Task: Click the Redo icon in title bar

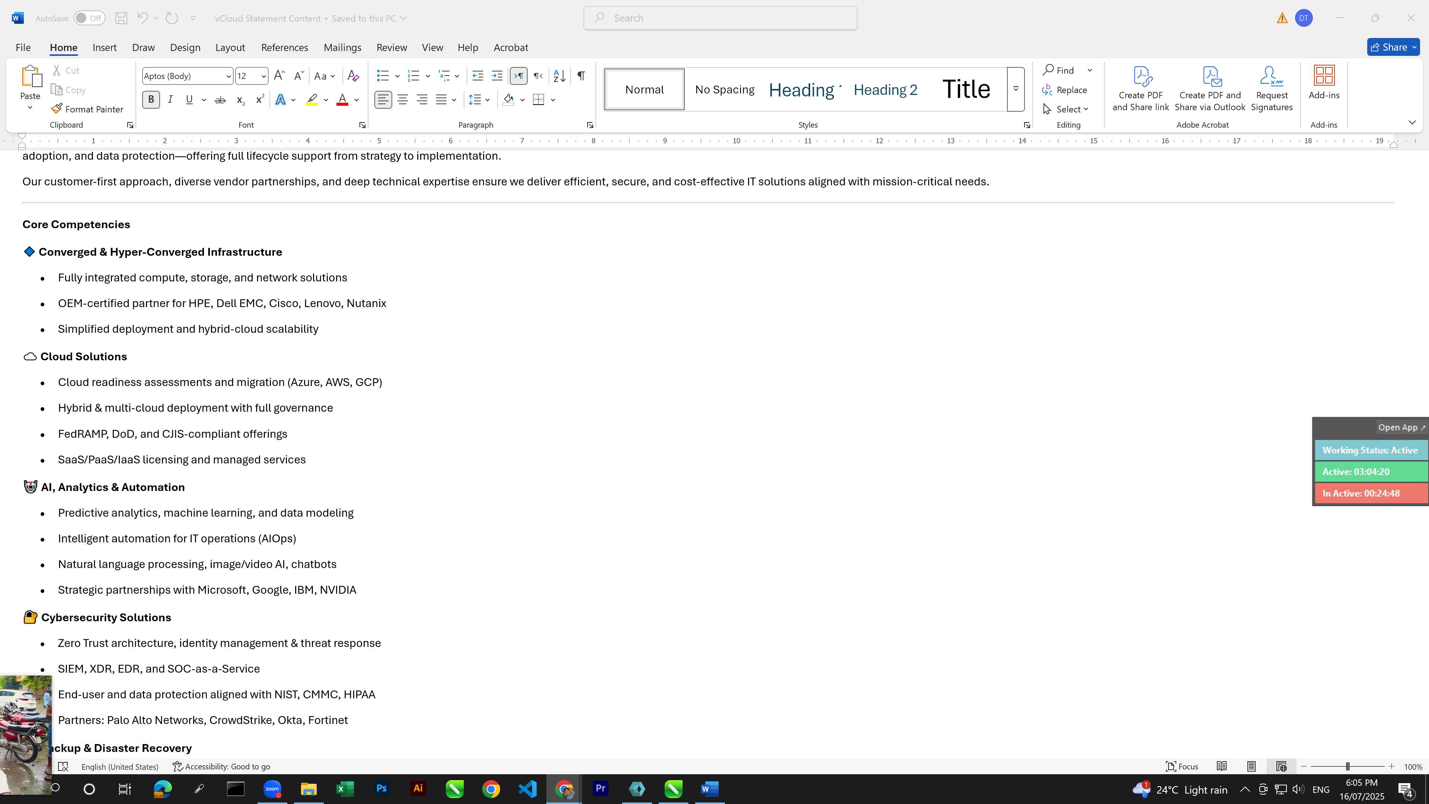Action: coord(172,18)
